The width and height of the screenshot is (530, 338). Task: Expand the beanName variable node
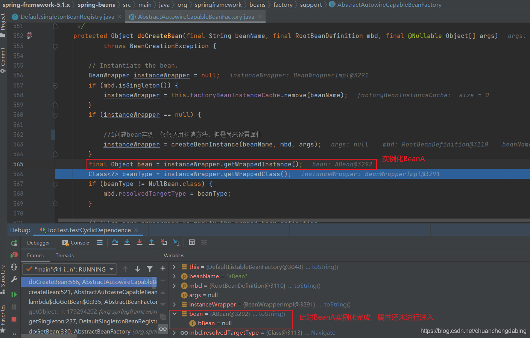coord(174,276)
